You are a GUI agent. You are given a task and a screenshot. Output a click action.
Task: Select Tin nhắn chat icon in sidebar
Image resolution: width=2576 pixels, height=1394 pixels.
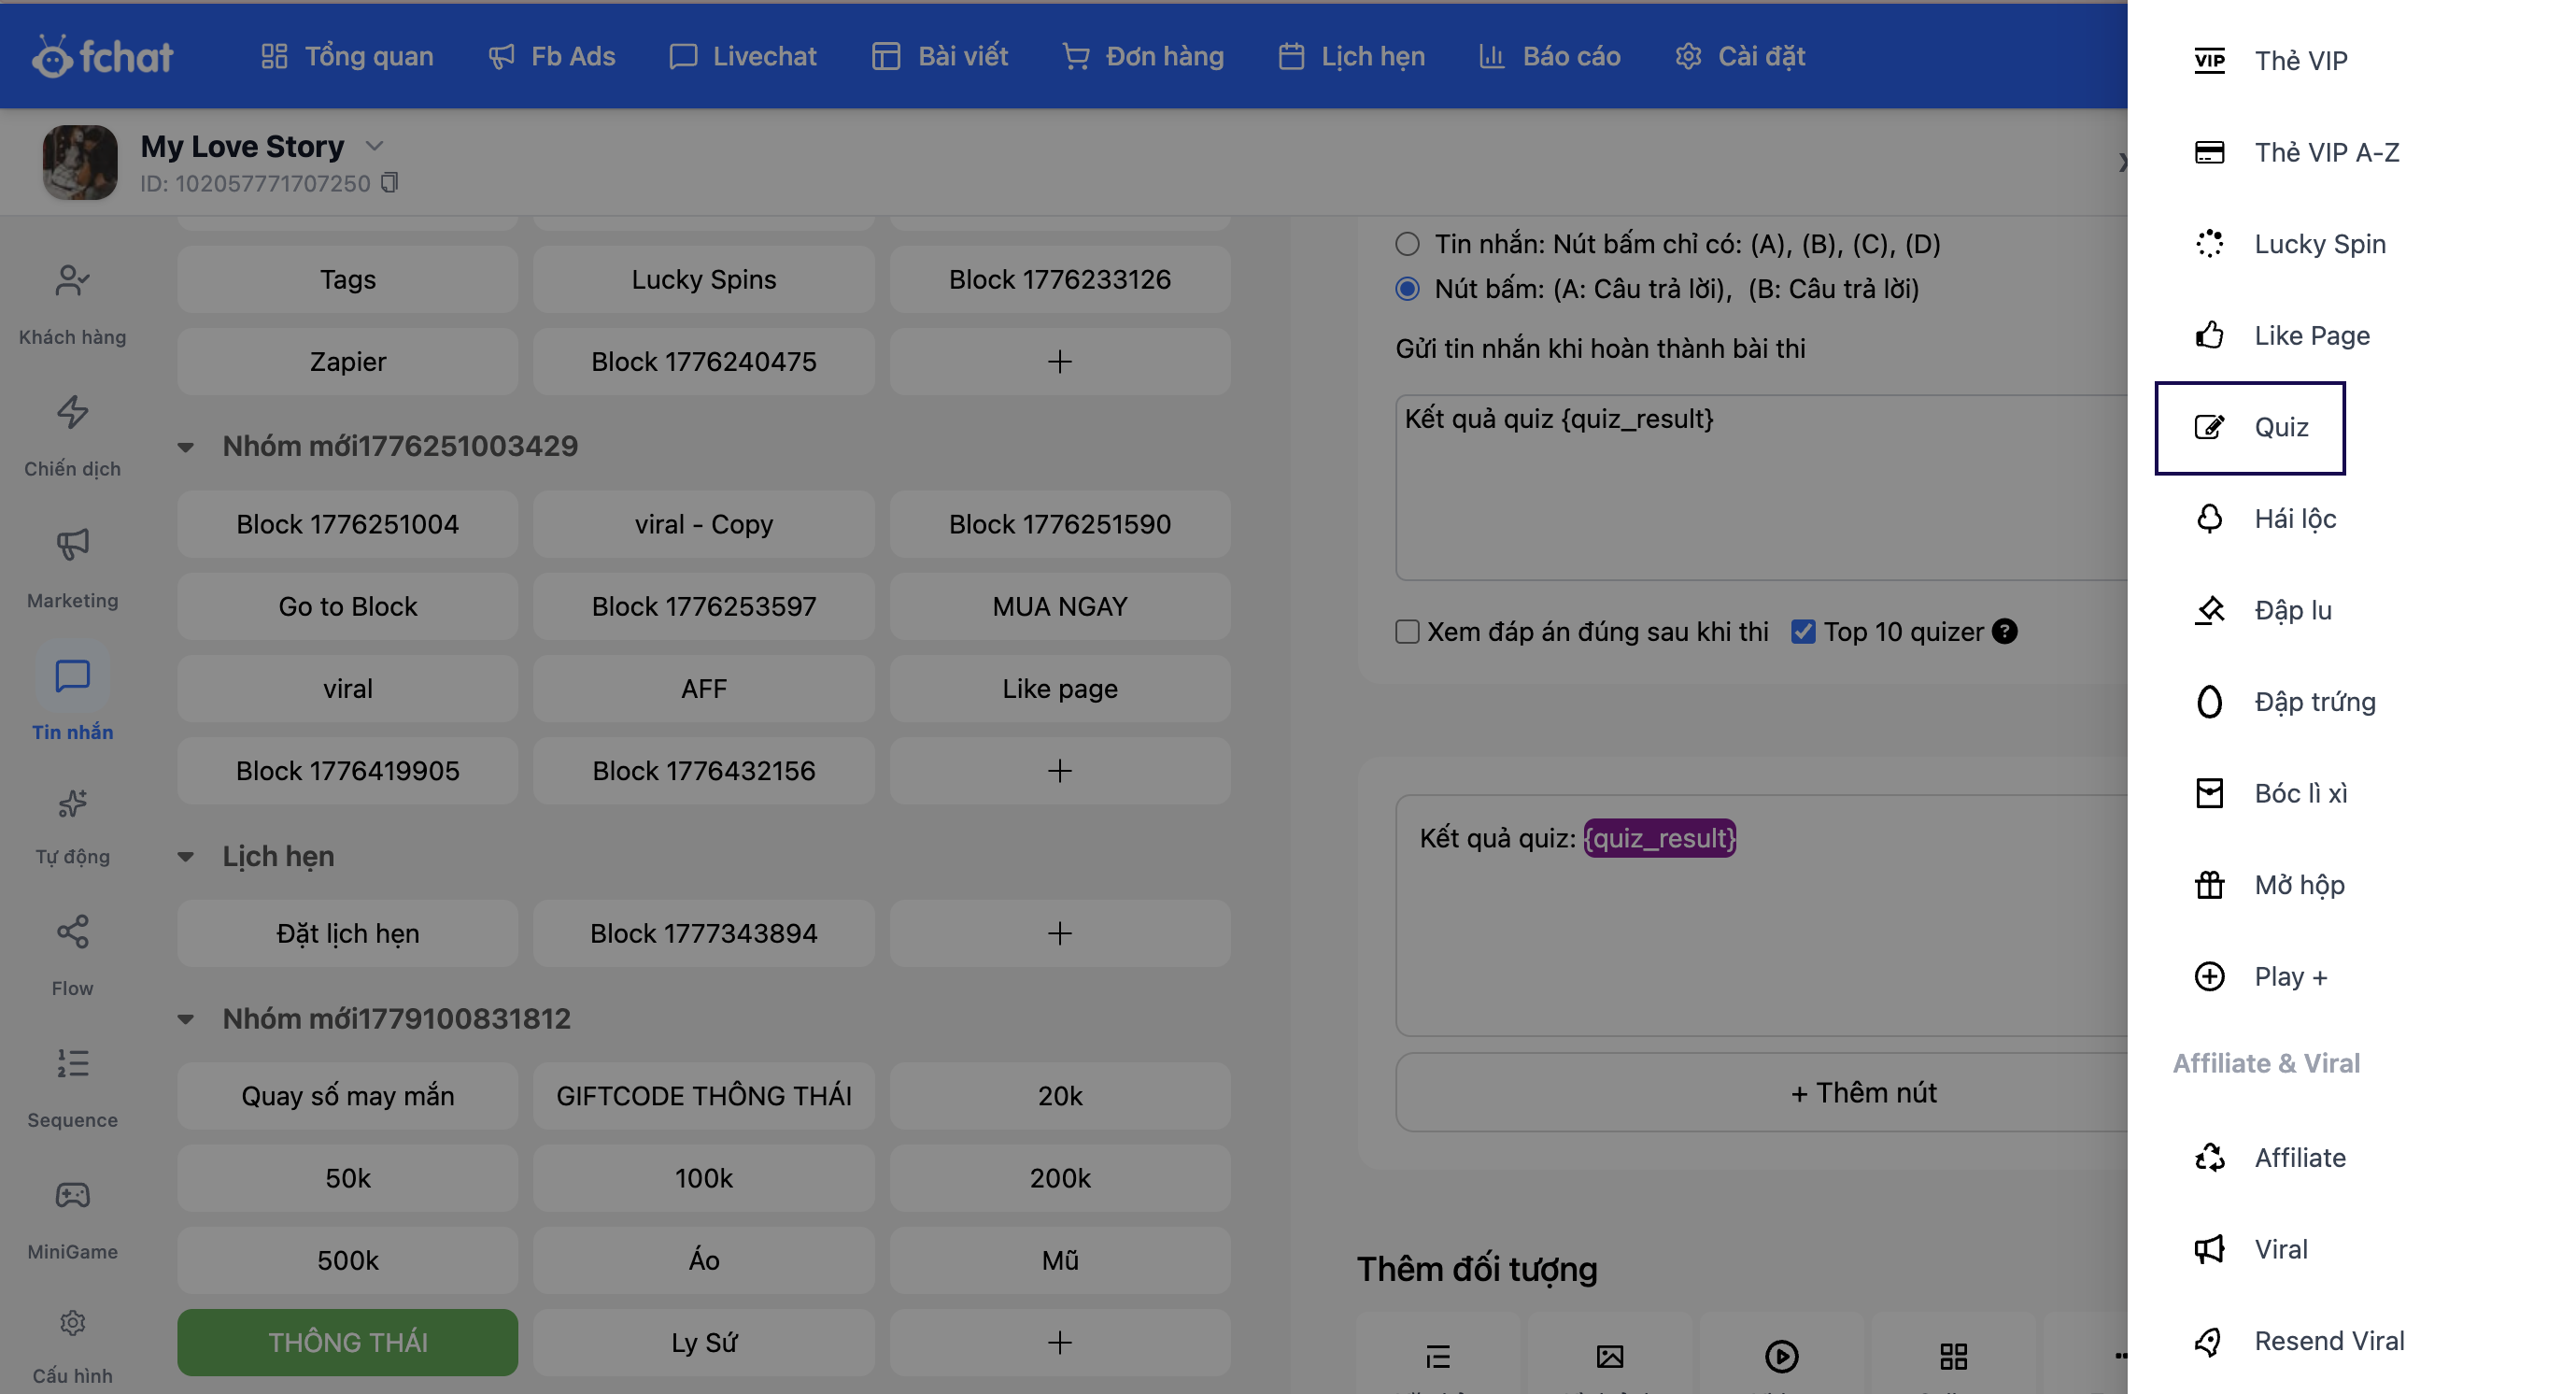click(x=72, y=676)
